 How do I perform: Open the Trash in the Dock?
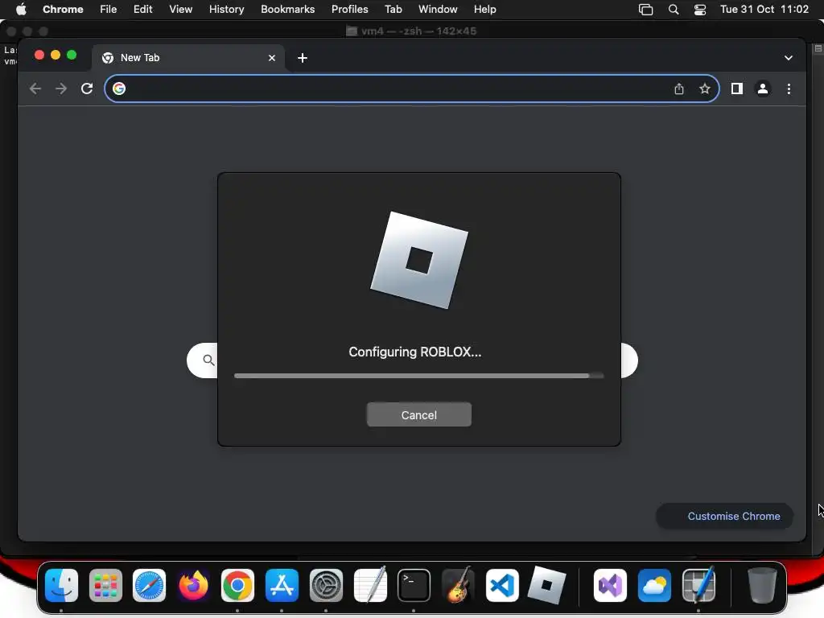[762, 585]
